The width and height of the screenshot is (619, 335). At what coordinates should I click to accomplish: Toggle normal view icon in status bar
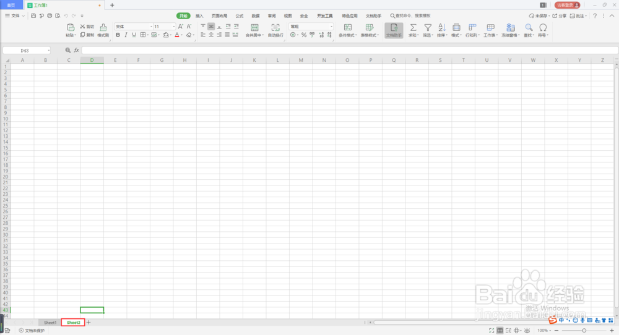click(500, 330)
